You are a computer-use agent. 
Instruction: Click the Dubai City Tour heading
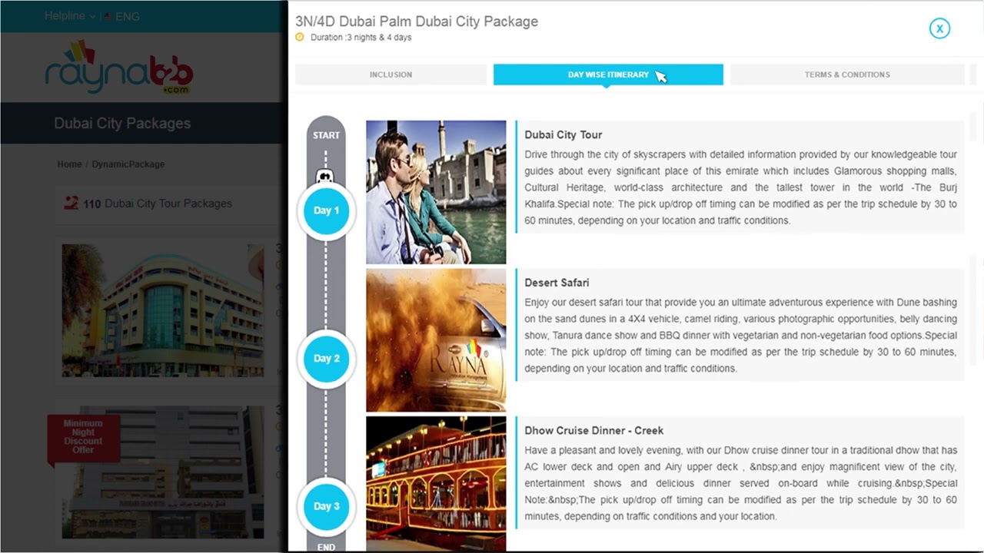coord(563,134)
